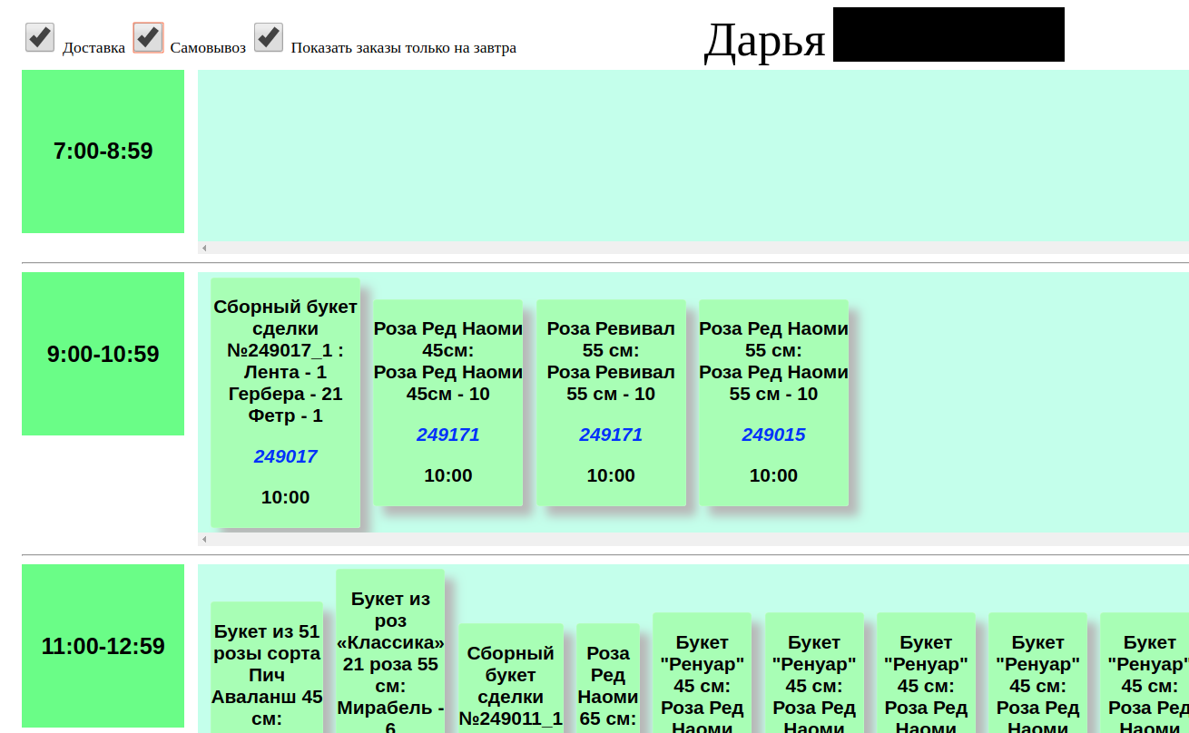1189x733 pixels.
Task: Open Сборный букет сделки №249011_1 card
Action: click(x=510, y=679)
